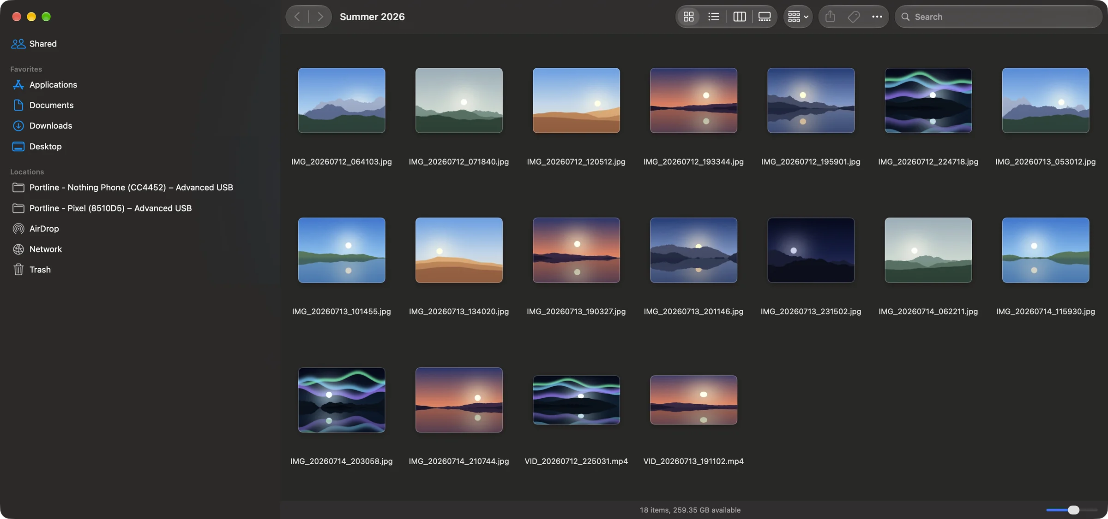
Task: Click file name IMG_20260714_210744.jpg
Action: click(459, 461)
